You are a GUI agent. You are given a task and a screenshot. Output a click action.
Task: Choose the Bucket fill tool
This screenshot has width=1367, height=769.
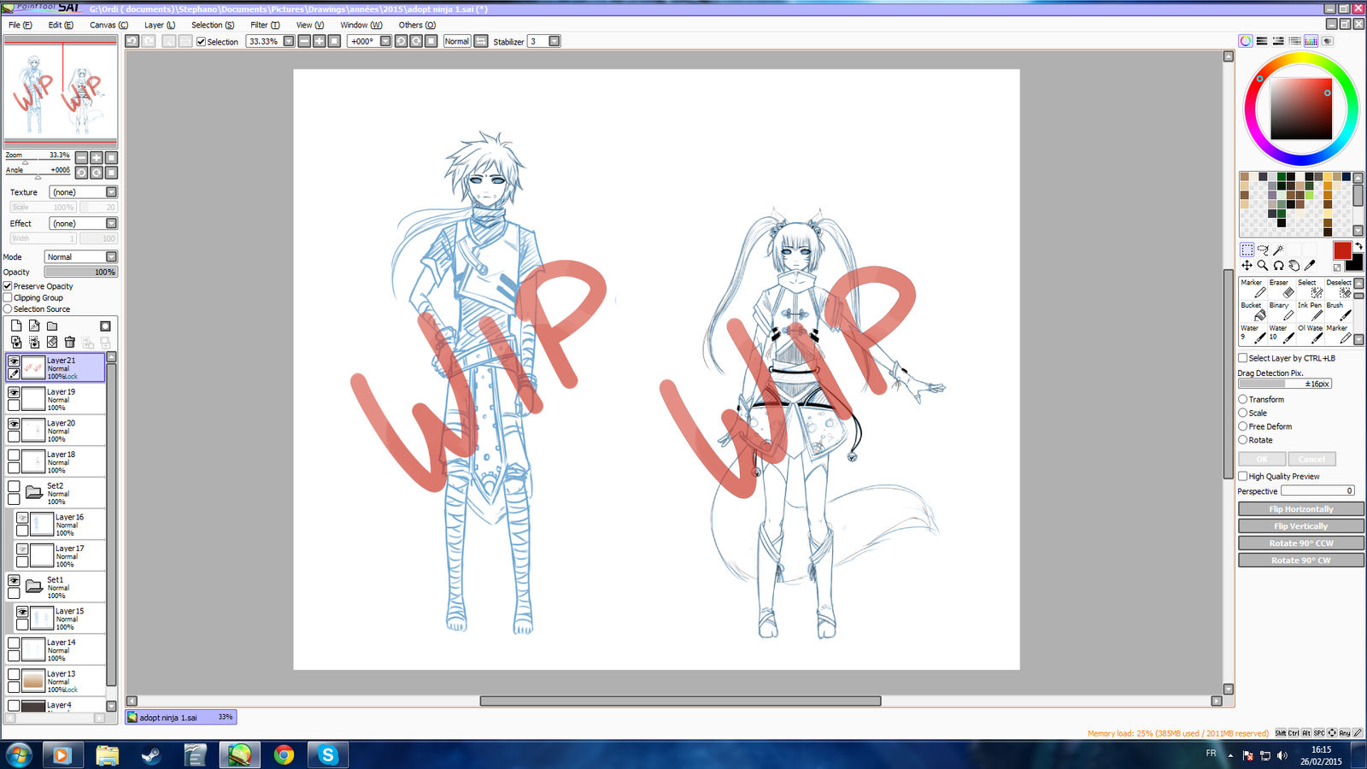(1253, 311)
